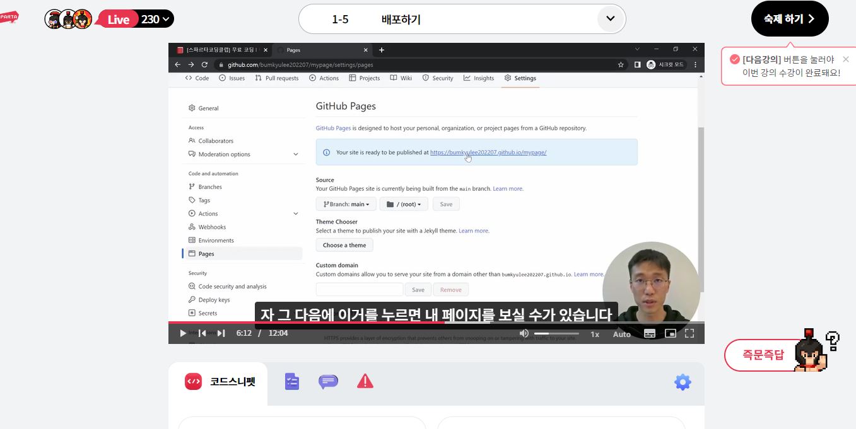Click the GitHub Pages intro link
The height and width of the screenshot is (429, 856).
click(x=333, y=128)
